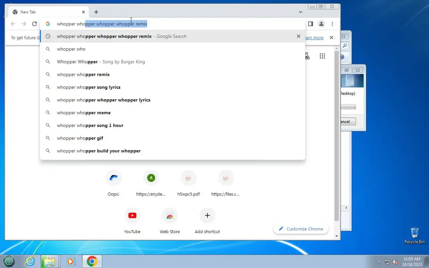
Task: Click the help icon in the background window
Action: (343, 57)
